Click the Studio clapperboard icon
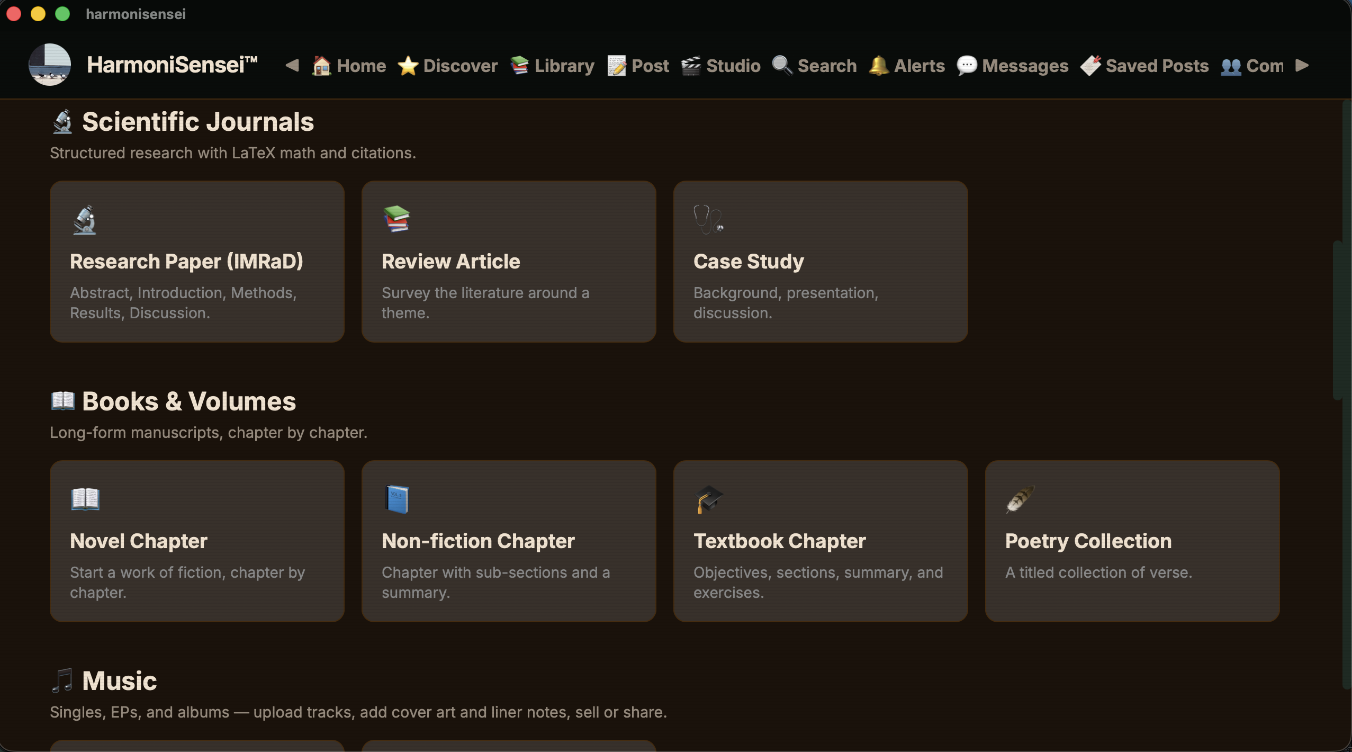 click(x=691, y=66)
